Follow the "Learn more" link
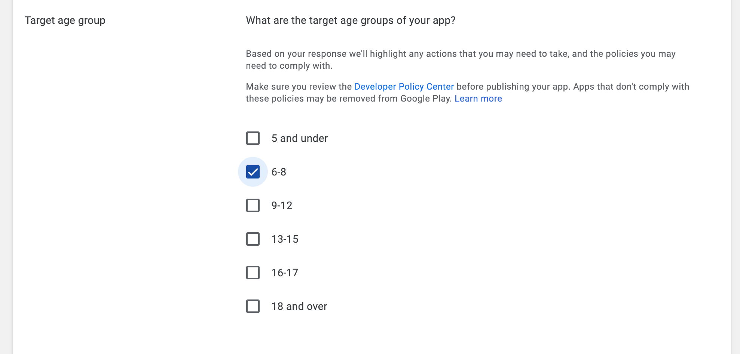 [x=478, y=99]
